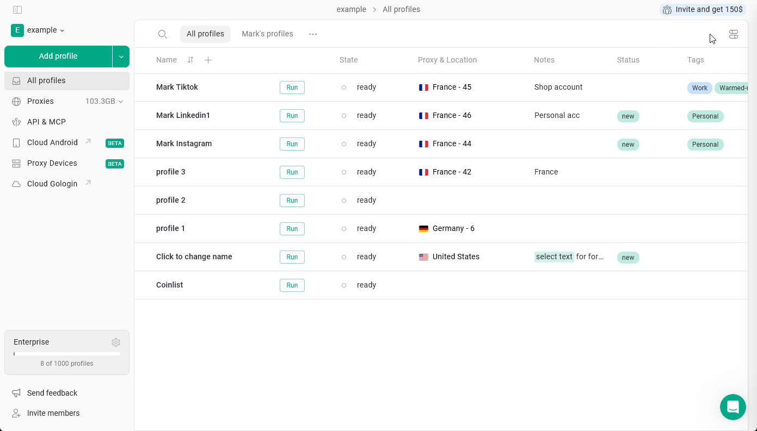Open the profile search magnifier
757x431 pixels.
[x=163, y=34]
